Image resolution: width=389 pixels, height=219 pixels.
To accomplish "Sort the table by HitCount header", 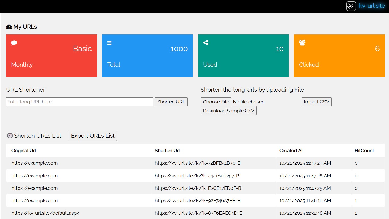I will pyautogui.click(x=364, y=150).
